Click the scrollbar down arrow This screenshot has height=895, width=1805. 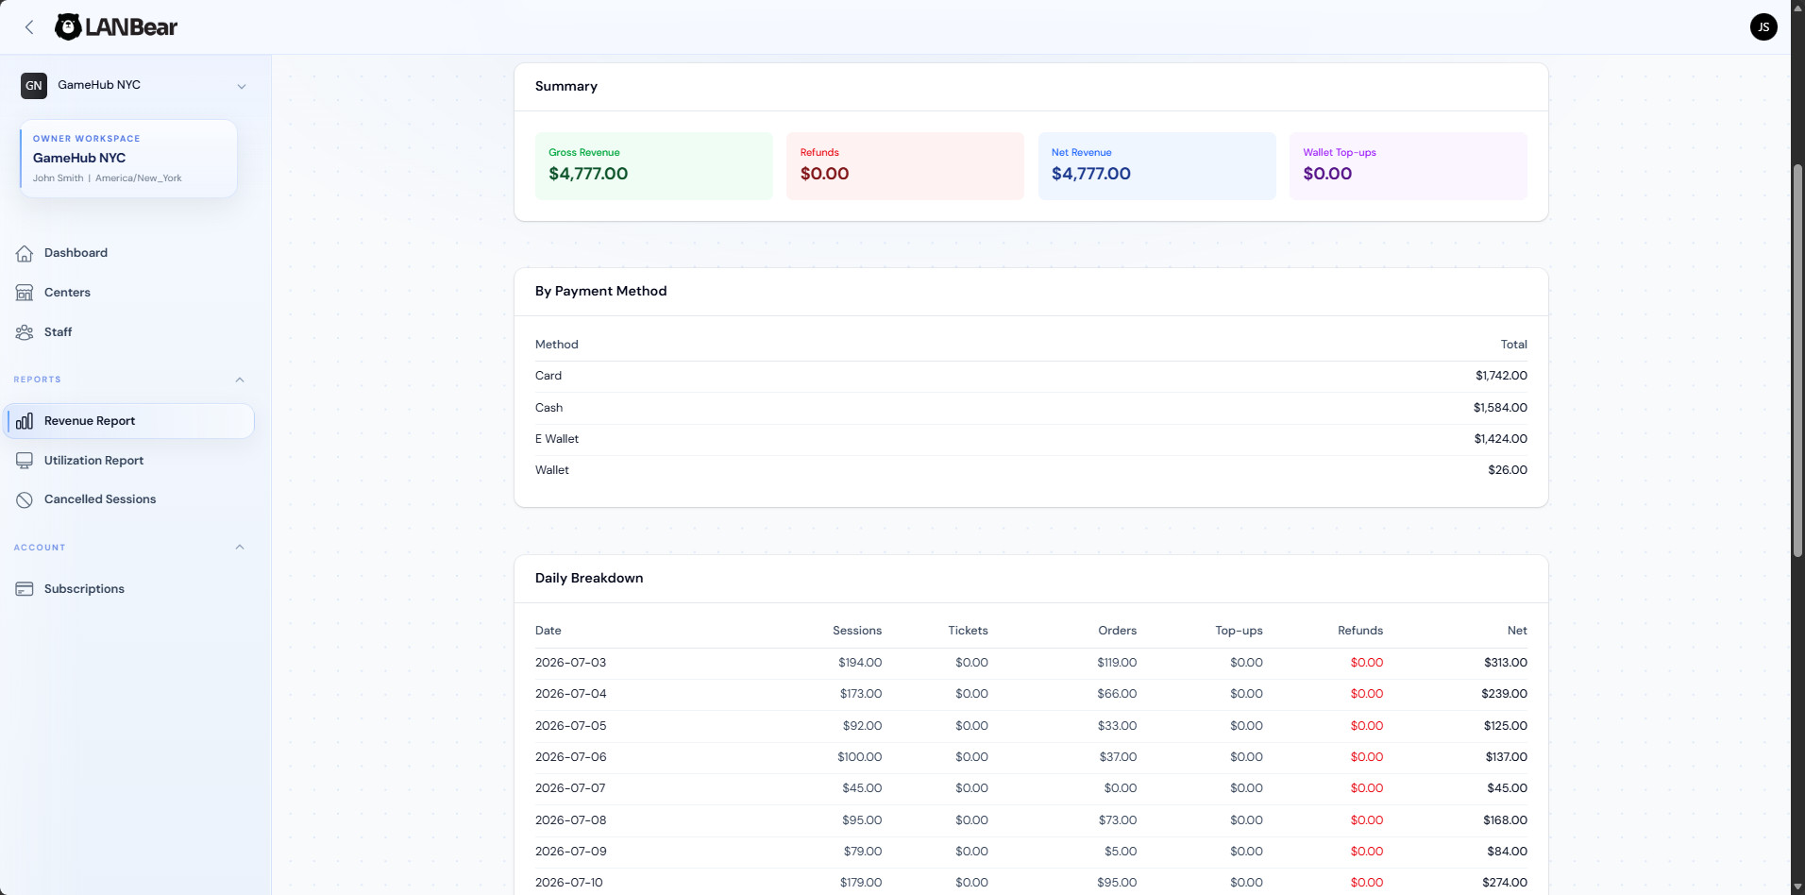point(1797,887)
